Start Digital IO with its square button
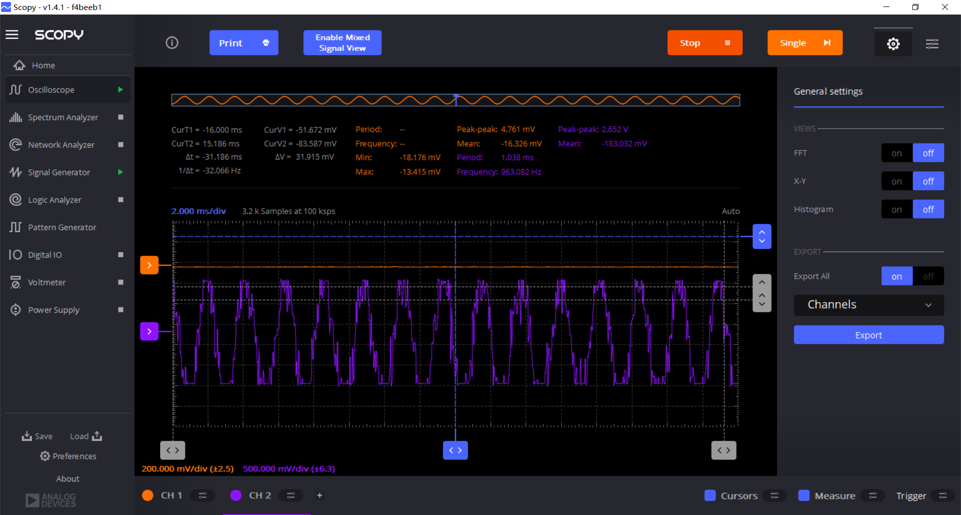This screenshot has width=961, height=515. (x=121, y=254)
